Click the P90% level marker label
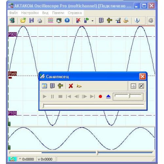164x164 pixels. tap(12, 34)
